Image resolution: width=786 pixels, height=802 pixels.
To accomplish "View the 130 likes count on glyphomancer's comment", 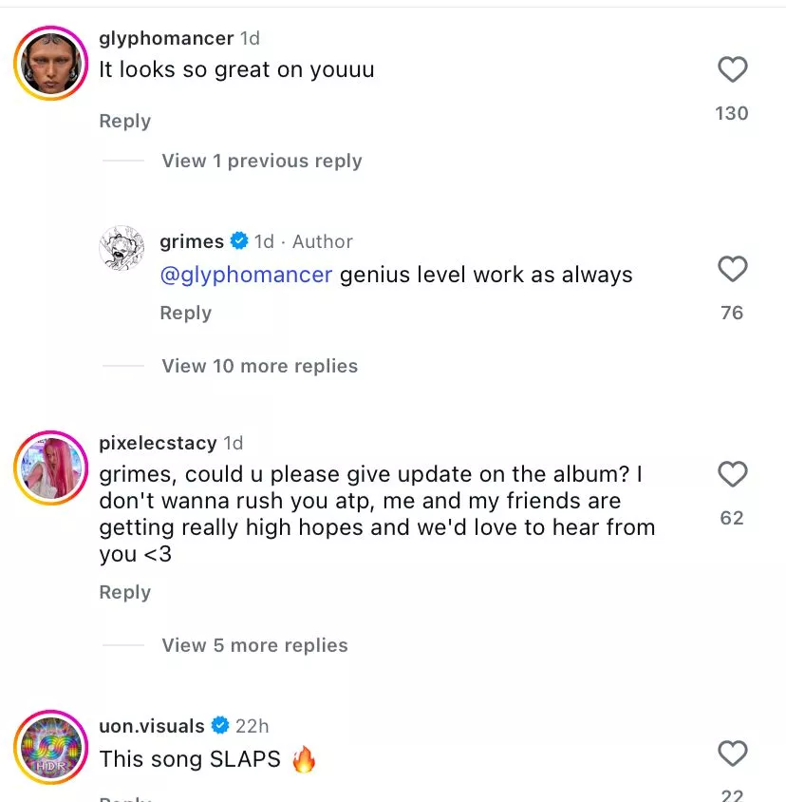I will 731,113.
